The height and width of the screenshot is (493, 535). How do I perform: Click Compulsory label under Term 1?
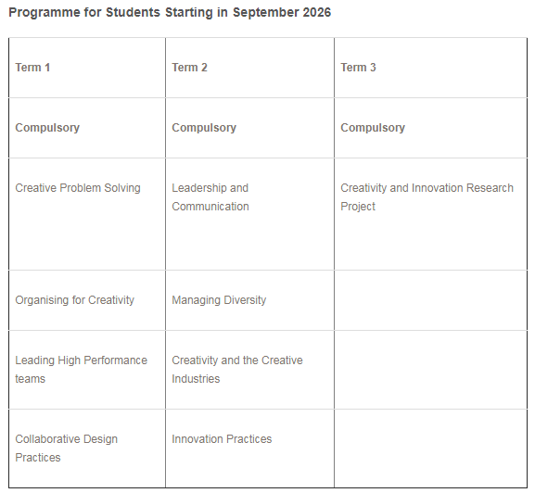click(47, 128)
